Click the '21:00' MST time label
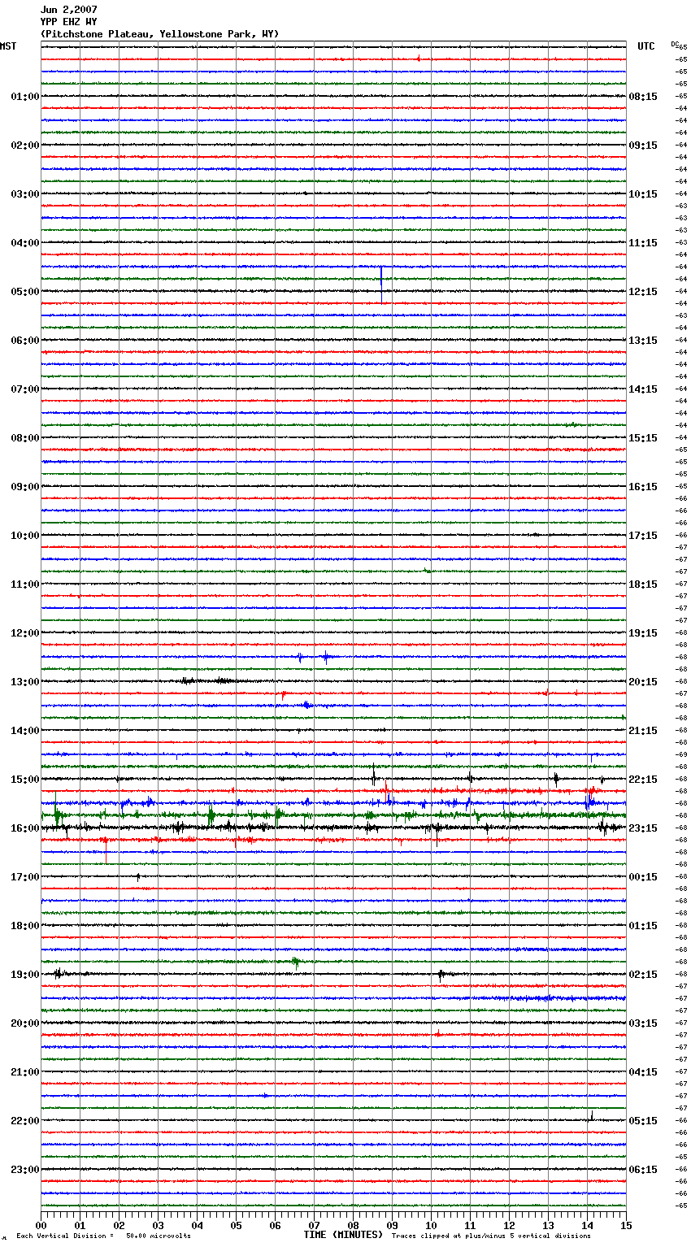Screen dimensions: 691x1247 tap(25, 1072)
